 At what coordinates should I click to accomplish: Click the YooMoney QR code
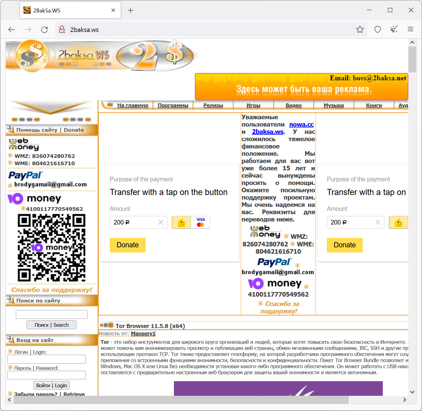tap(51, 248)
